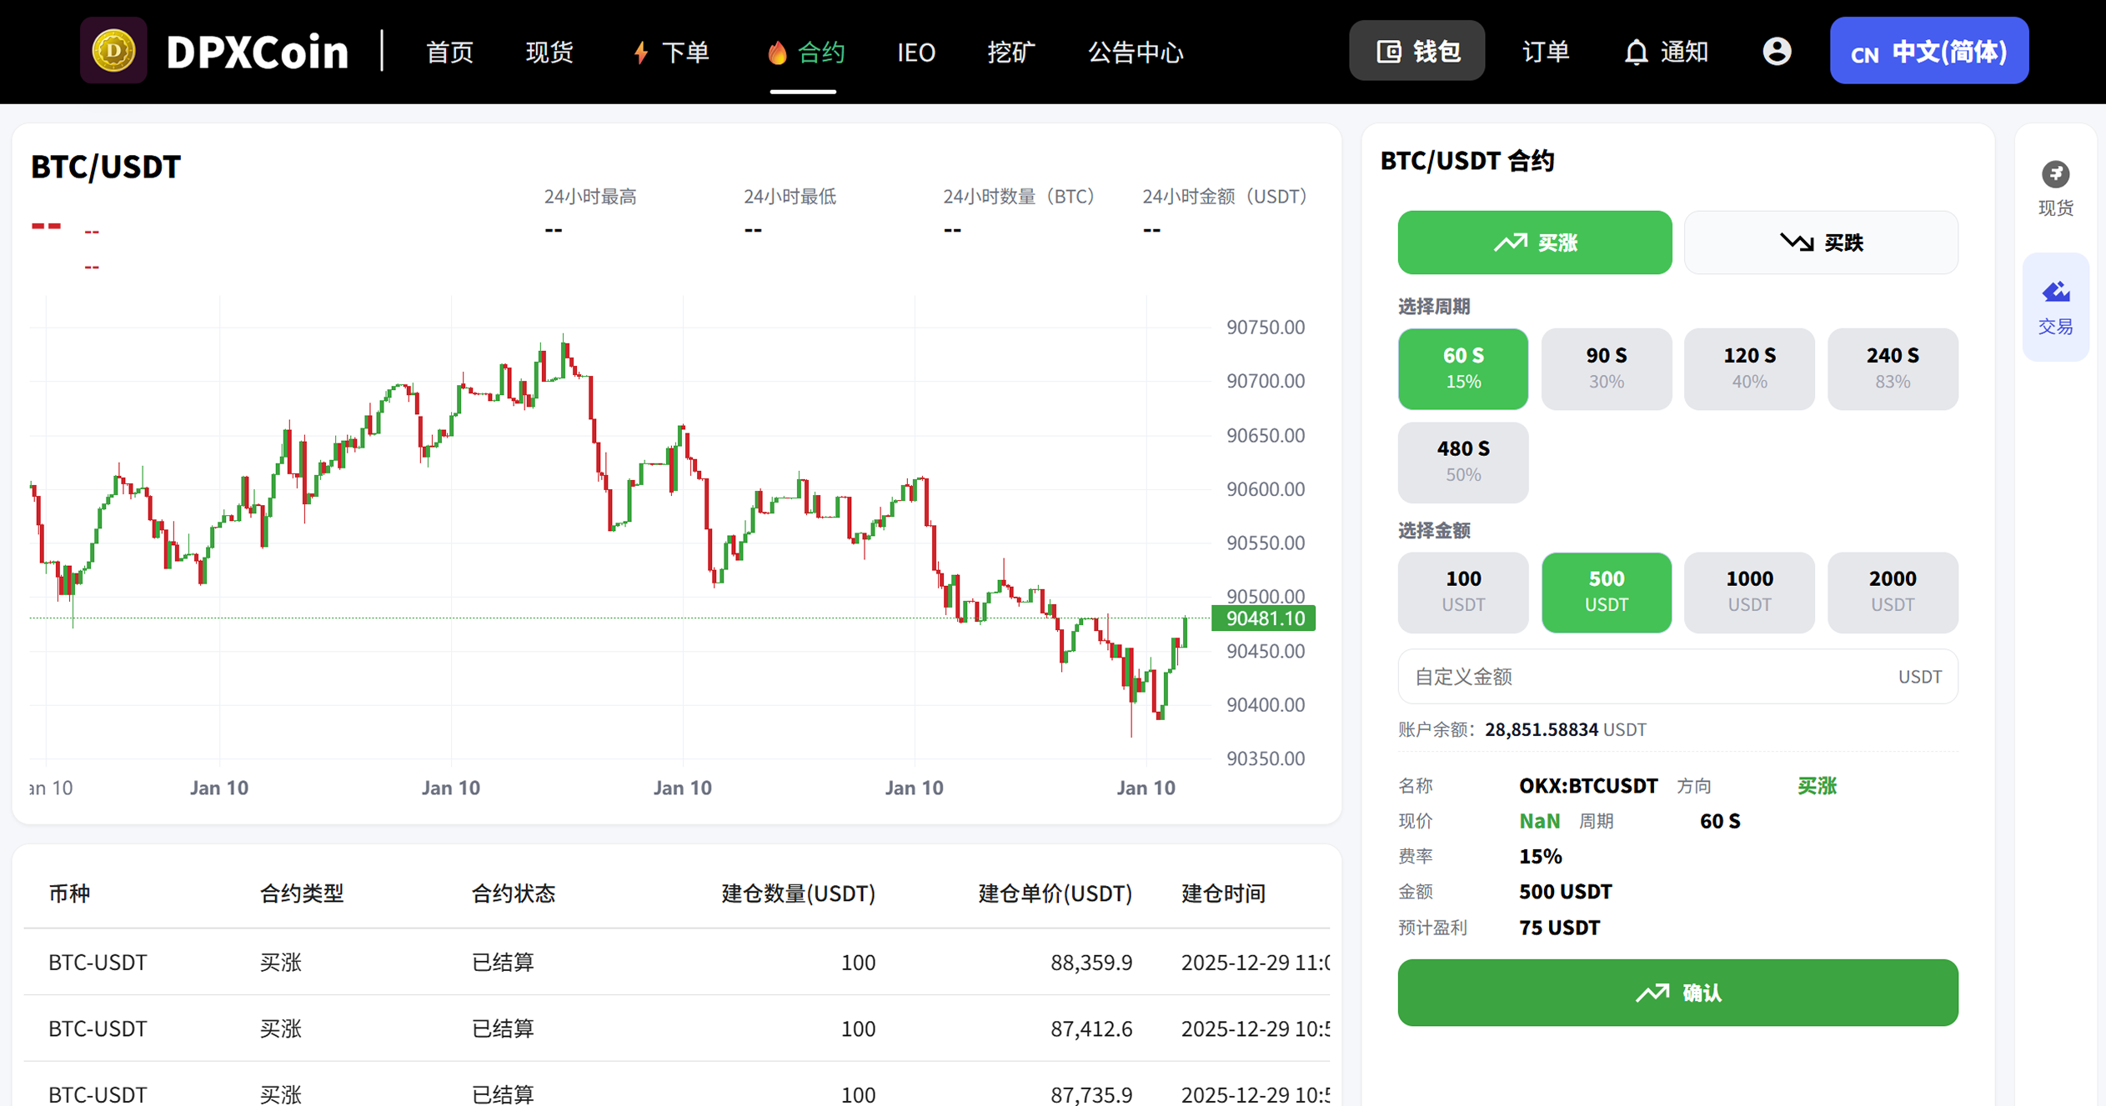Open notifications with the bell icon
The image size is (2106, 1106).
tap(1636, 52)
